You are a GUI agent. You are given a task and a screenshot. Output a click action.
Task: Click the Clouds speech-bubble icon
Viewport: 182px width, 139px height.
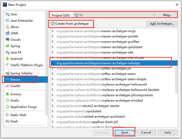pyautogui.click(x=7, y=40)
